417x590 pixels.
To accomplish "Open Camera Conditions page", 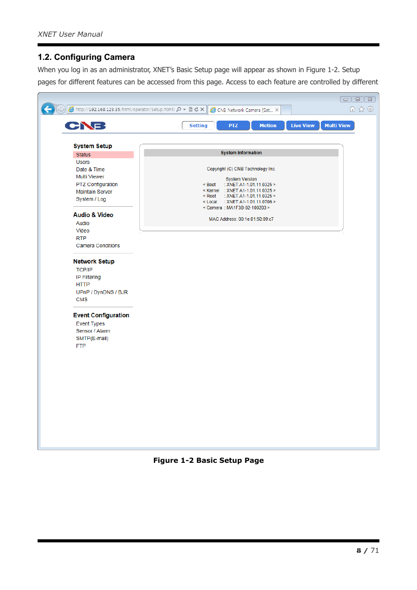I will coord(98,246).
